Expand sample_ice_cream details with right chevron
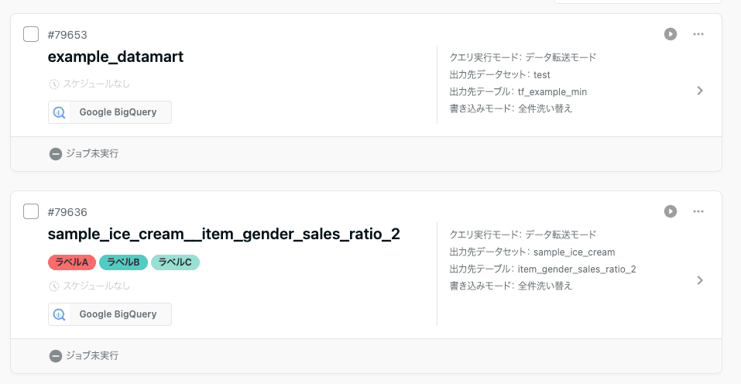The width and height of the screenshot is (741, 384). pyautogui.click(x=699, y=280)
